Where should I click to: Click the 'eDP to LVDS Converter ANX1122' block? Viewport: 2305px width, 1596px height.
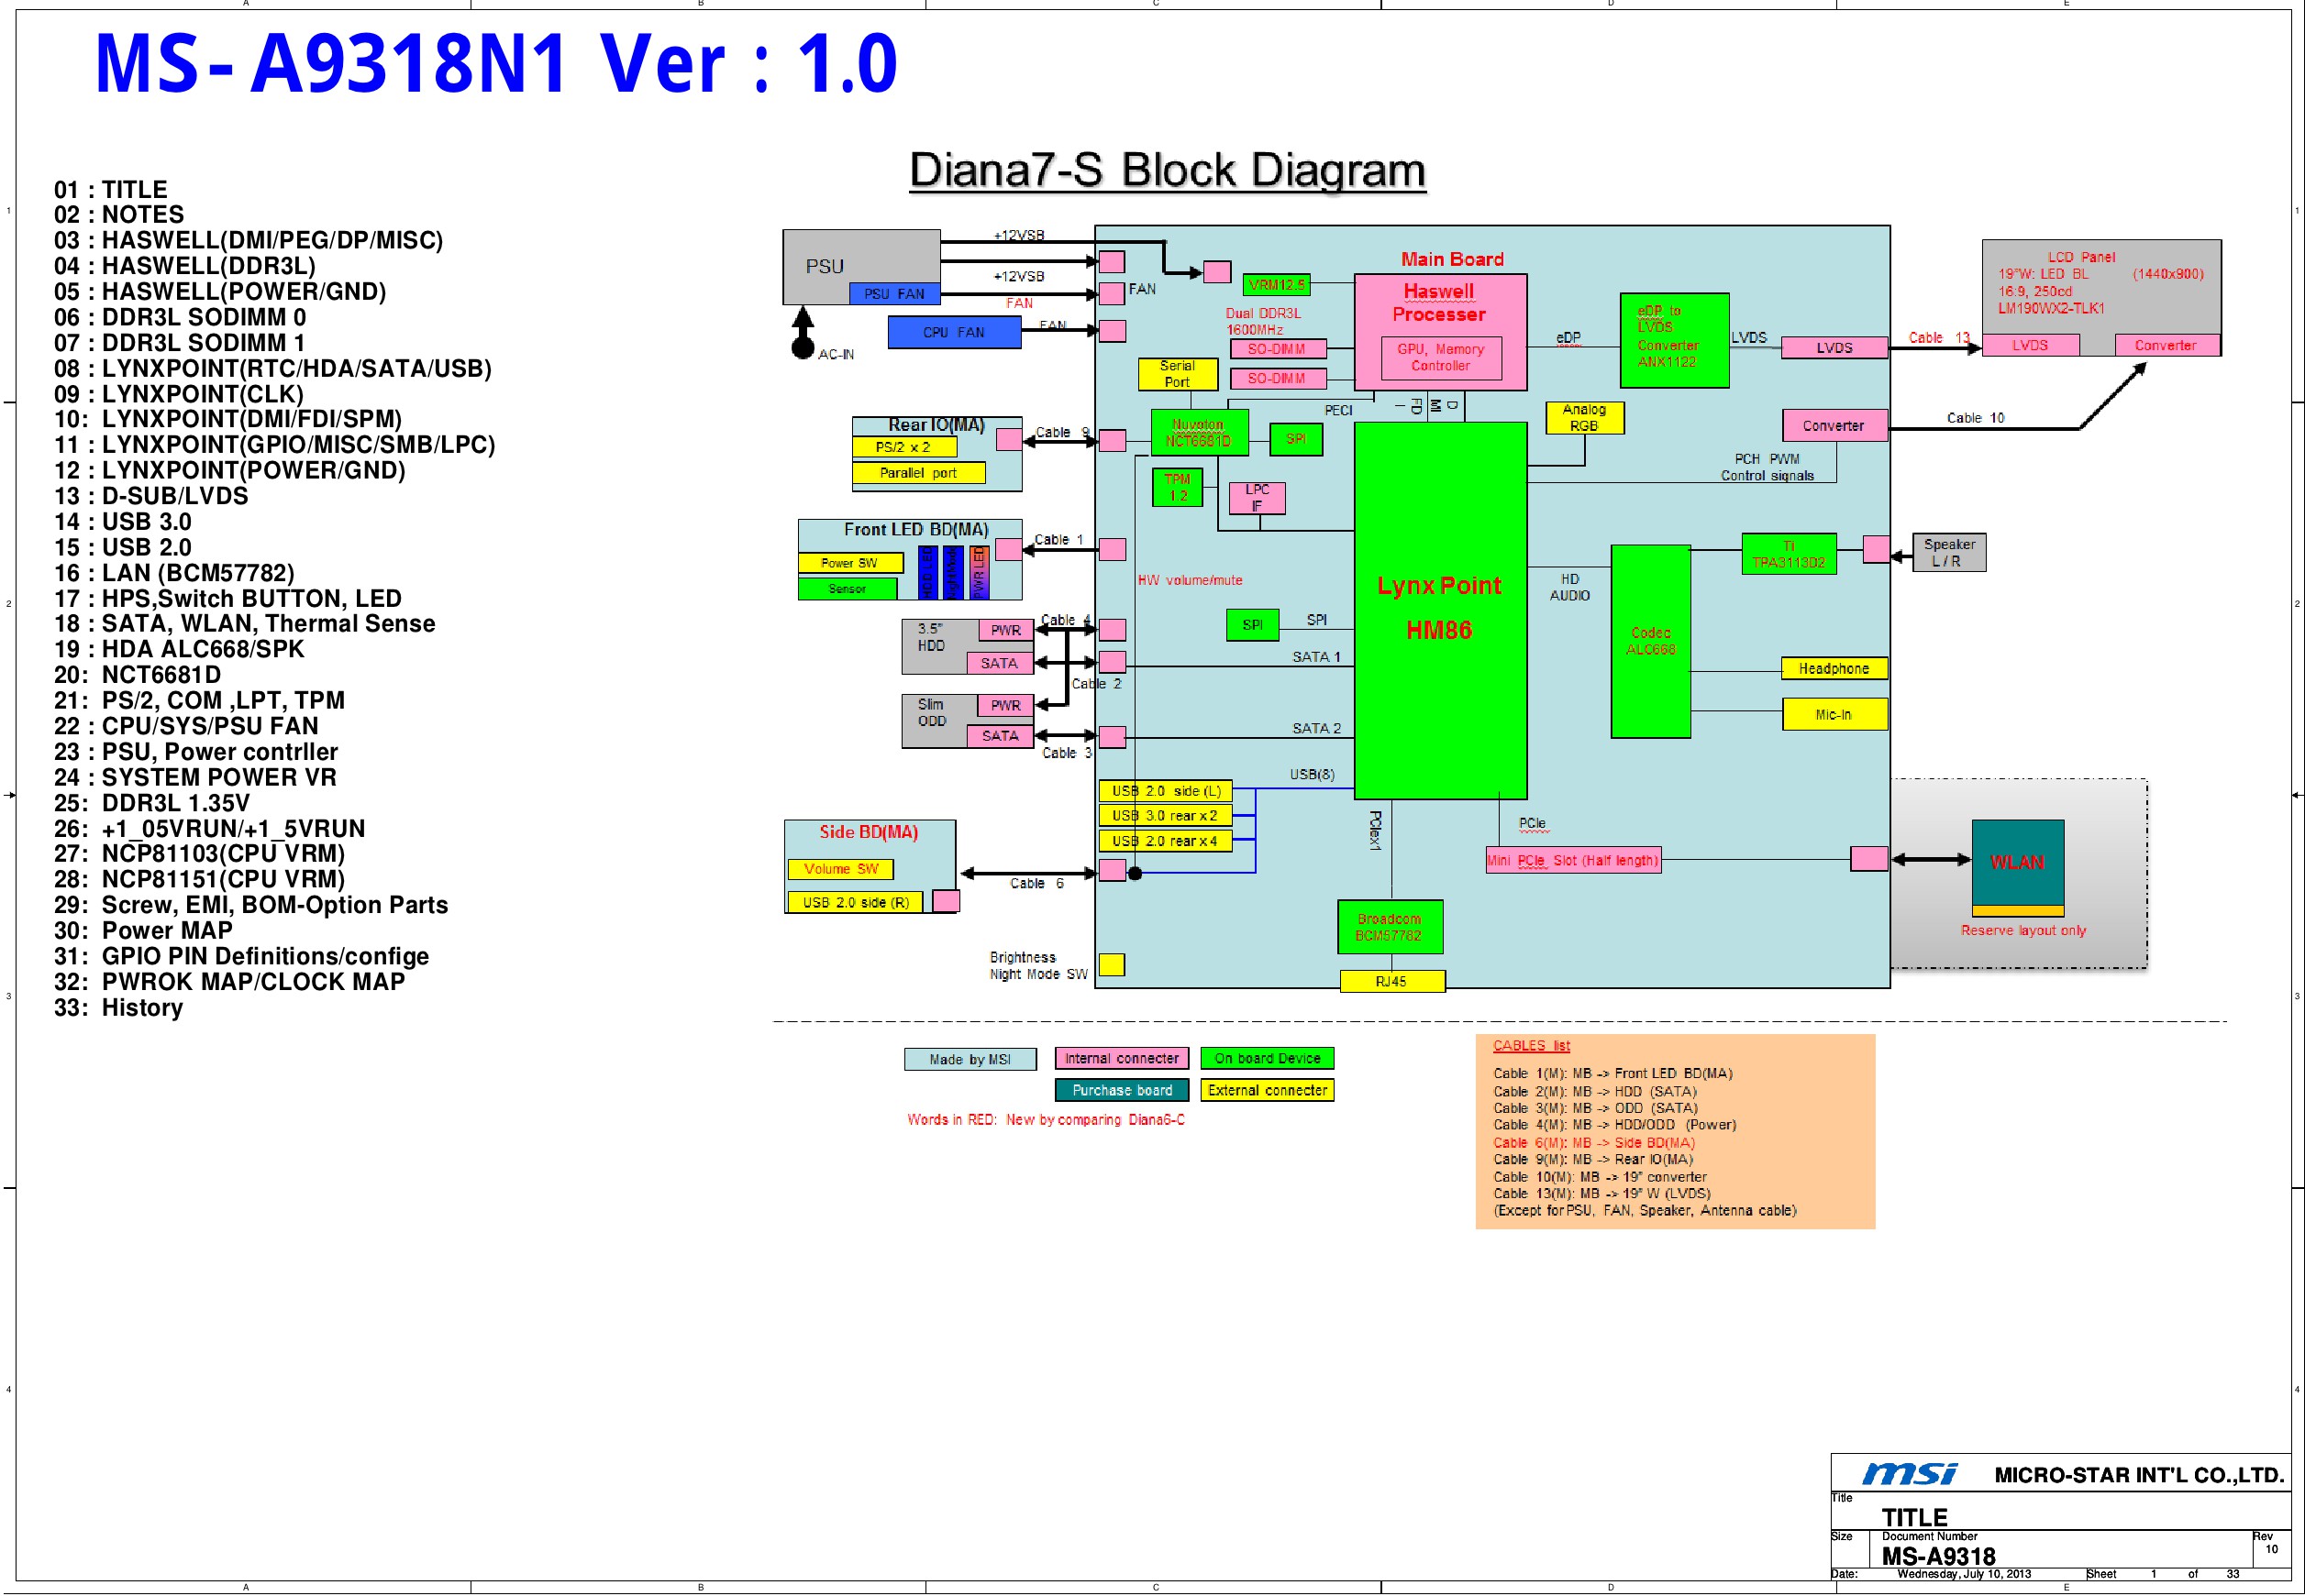coord(1674,340)
